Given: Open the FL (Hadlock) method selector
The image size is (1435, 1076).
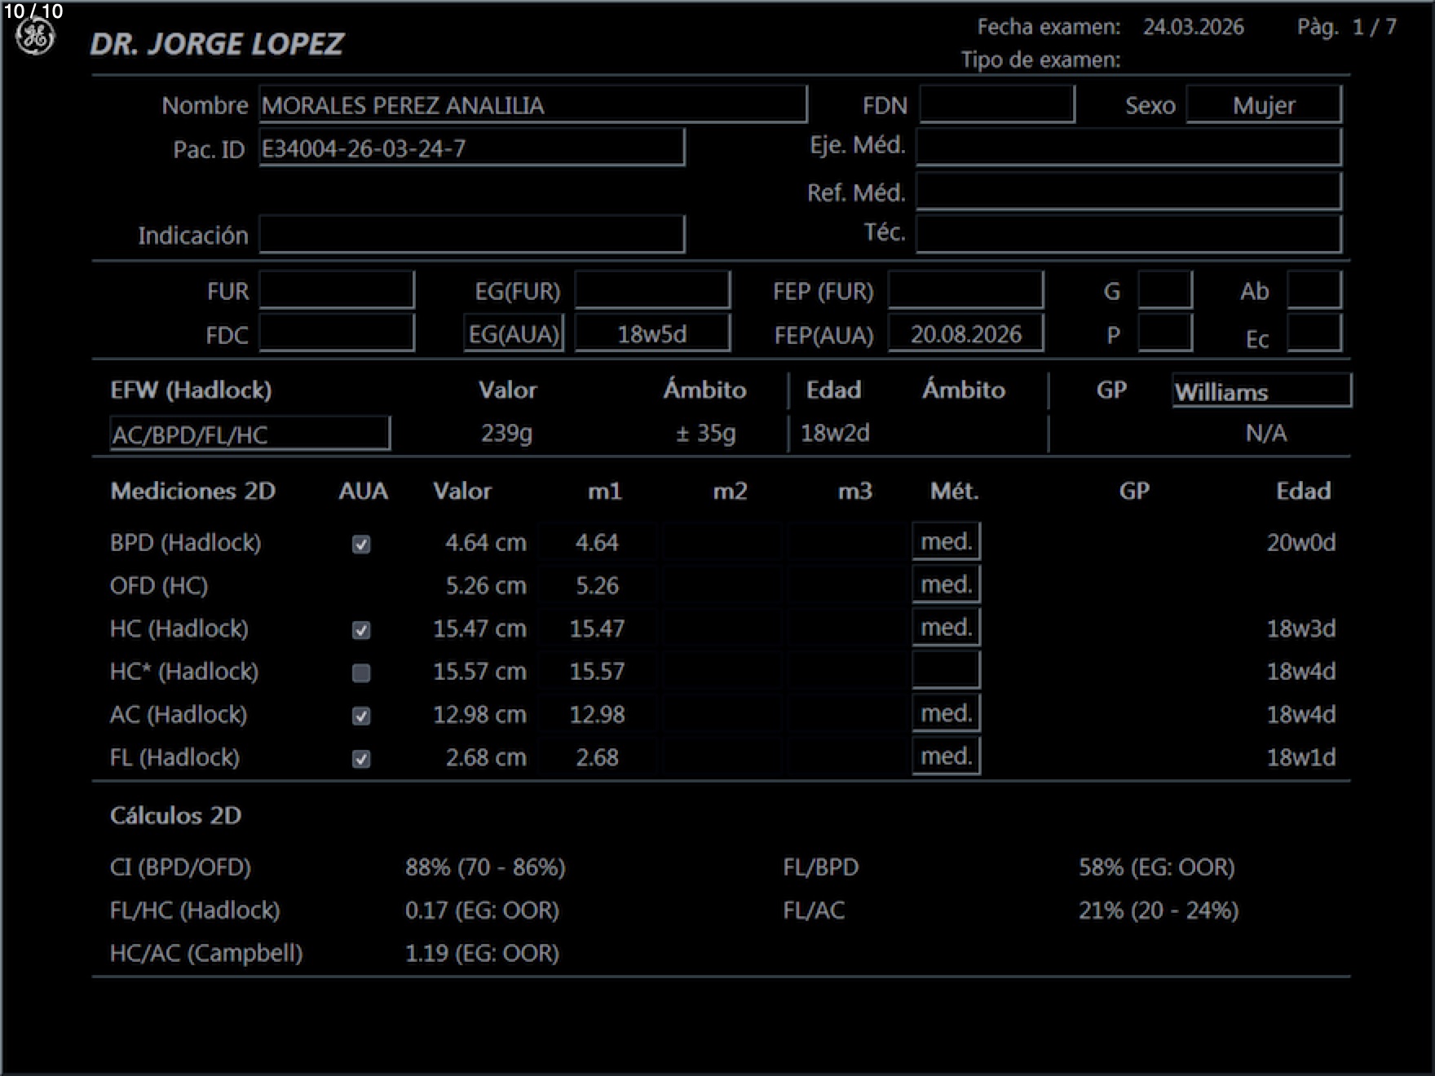Looking at the screenshot, I should click(946, 756).
